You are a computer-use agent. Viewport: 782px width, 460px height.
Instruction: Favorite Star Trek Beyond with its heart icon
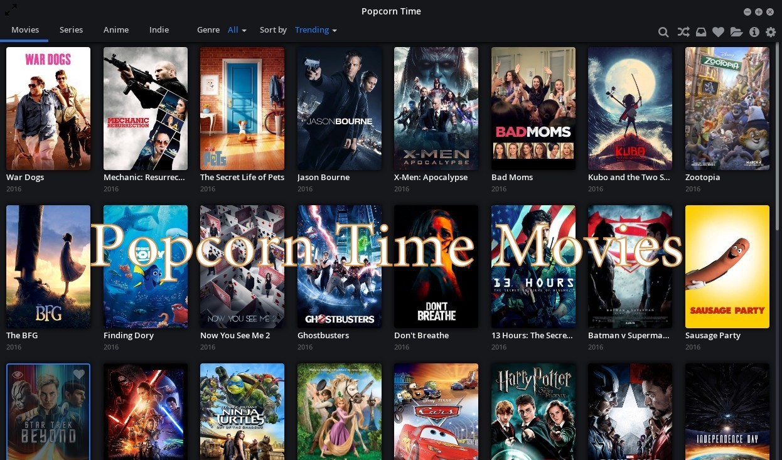[78, 374]
